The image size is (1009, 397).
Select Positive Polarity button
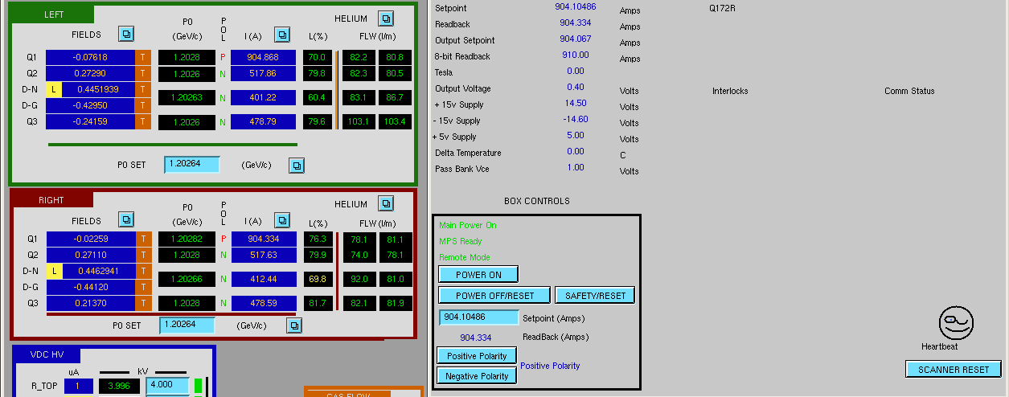pos(477,355)
